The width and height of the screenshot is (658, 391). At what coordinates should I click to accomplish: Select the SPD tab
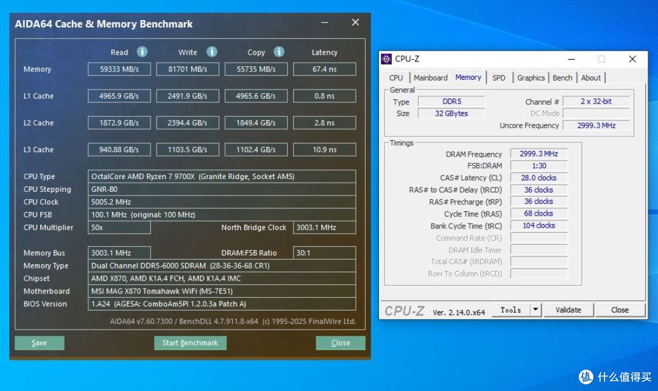click(x=498, y=77)
